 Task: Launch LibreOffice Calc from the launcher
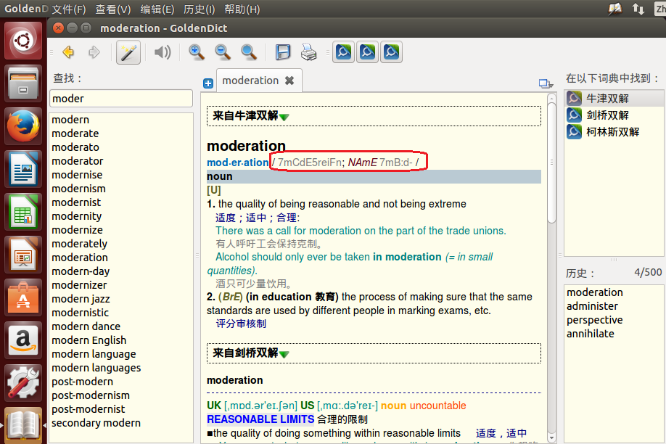coord(23,212)
